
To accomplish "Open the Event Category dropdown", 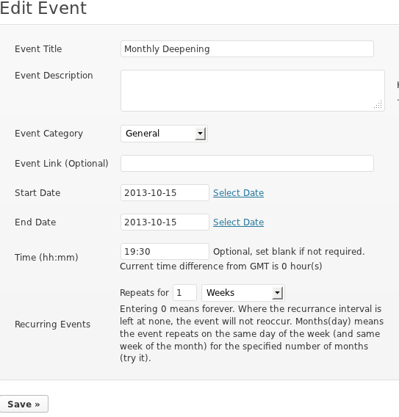I will pyautogui.click(x=164, y=134).
